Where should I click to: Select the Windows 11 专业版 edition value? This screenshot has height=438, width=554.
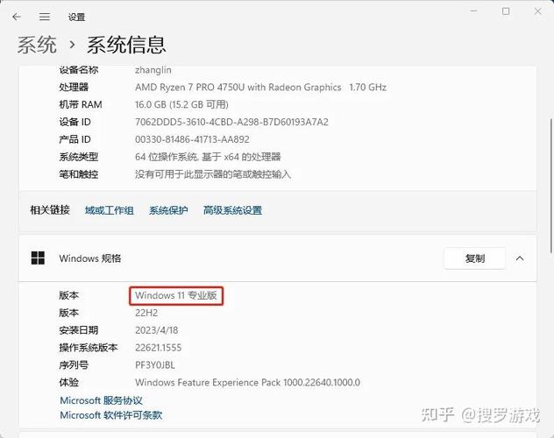[x=176, y=295]
